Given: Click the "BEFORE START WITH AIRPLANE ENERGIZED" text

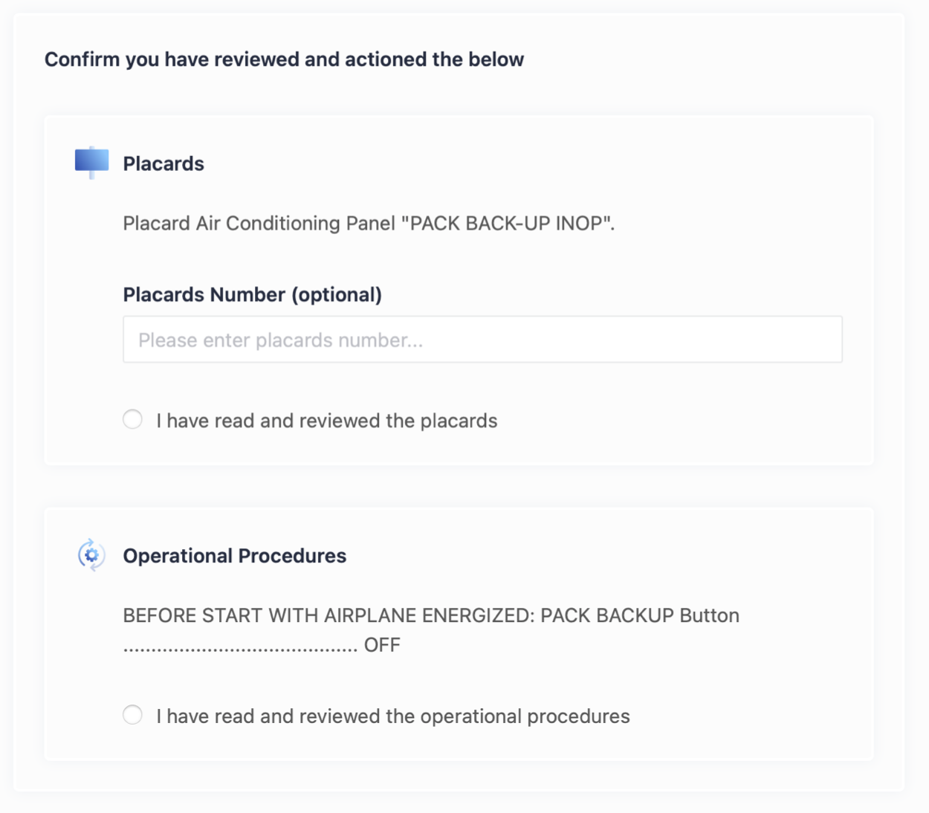Looking at the screenshot, I should coord(328,616).
